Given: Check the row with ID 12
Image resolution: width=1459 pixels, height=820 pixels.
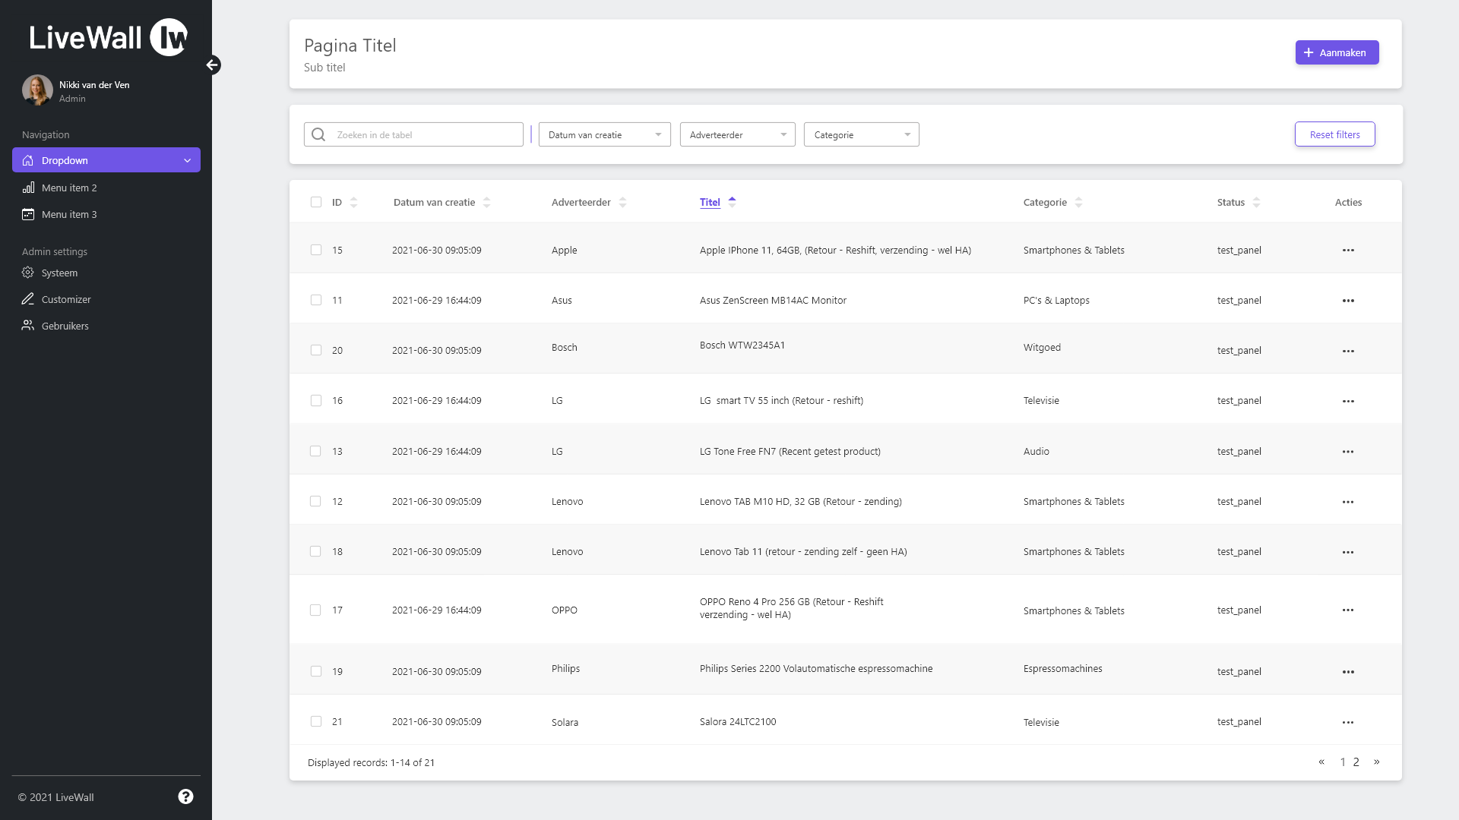Looking at the screenshot, I should pyautogui.click(x=315, y=501).
